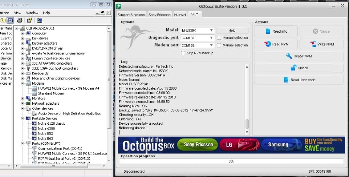Click the Octopus Box logo in banner
The image size is (349, 177).
point(149,145)
